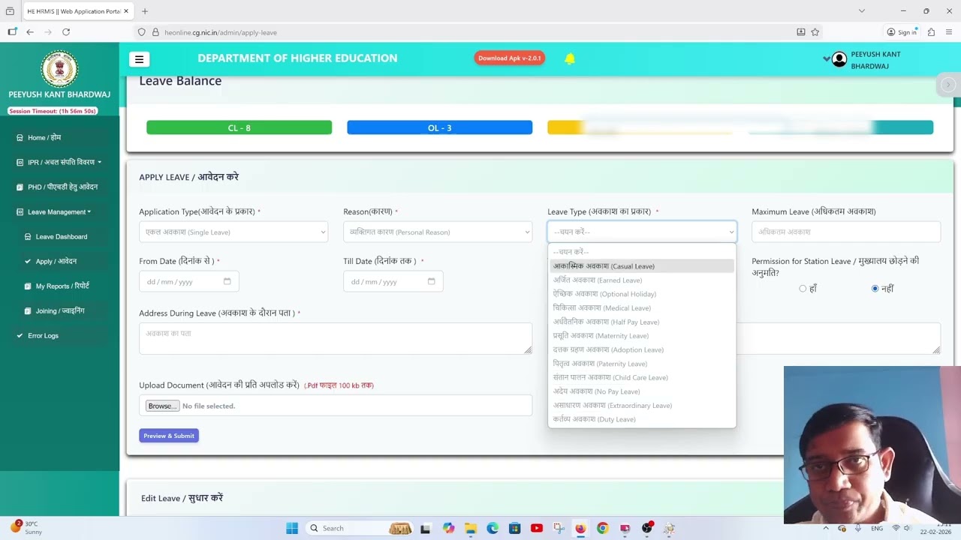Go back using the browser back arrow

pyautogui.click(x=30, y=32)
